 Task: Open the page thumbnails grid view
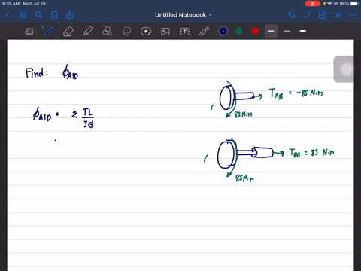pos(23,15)
